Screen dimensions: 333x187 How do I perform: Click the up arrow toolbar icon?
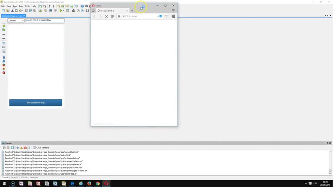(x=50, y=6)
